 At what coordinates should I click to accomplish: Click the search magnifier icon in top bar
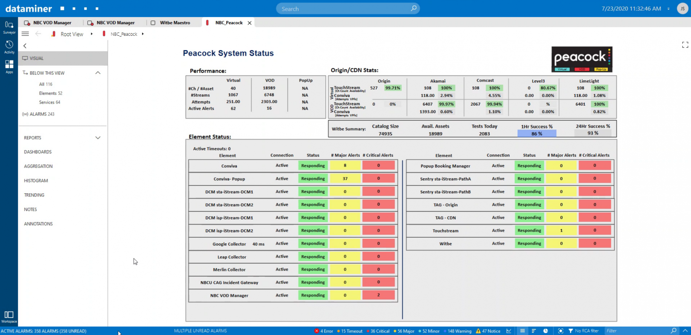[x=414, y=8]
